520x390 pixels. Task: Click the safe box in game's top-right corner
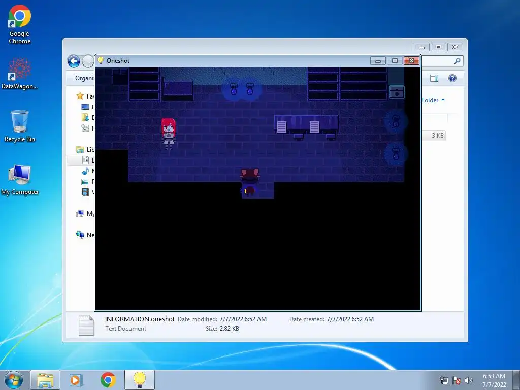(x=397, y=92)
